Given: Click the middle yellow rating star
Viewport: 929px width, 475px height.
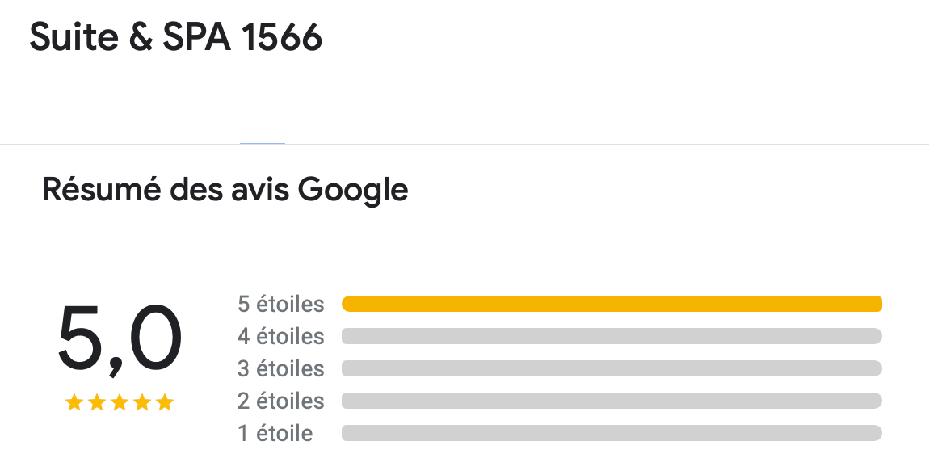Looking at the screenshot, I should tap(119, 403).
